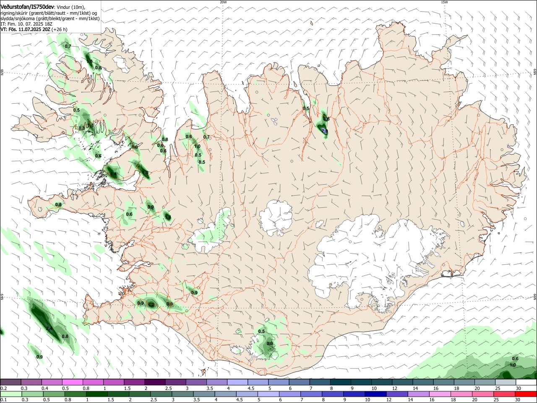Click the round white Hofsjökull glacier in central Iceland
The image size is (537, 403).
coord(276,217)
